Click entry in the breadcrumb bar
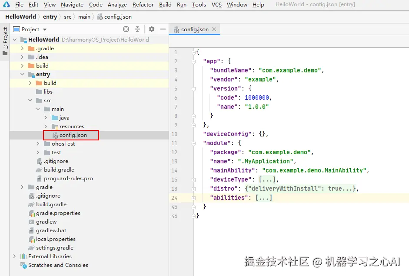409x276 pixels. (x=50, y=16)
